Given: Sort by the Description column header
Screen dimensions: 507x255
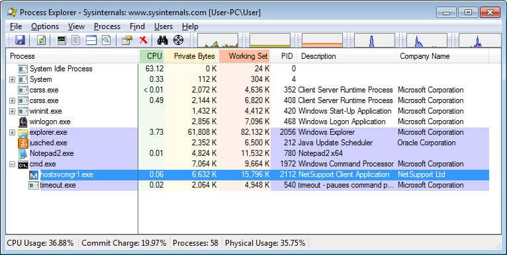Looking at the screenshot, I should click(347, 56).
